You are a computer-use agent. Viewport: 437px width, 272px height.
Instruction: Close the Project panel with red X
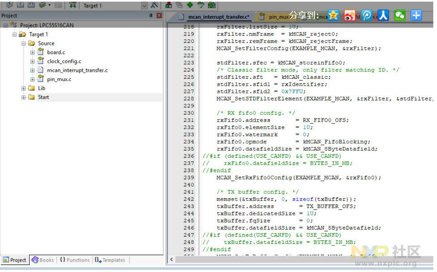click(159, 16)
